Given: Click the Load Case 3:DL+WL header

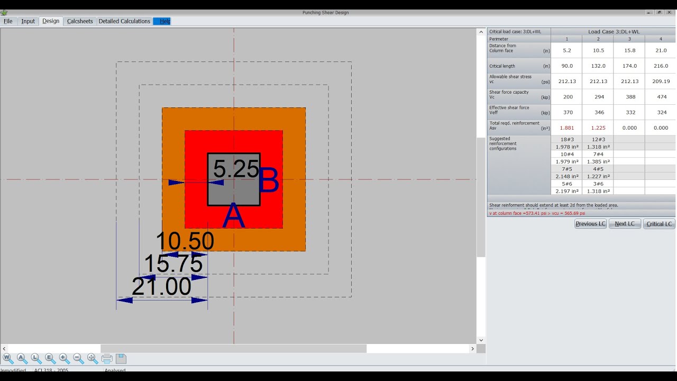Looking at the screenshot, I should coord(614,32).
